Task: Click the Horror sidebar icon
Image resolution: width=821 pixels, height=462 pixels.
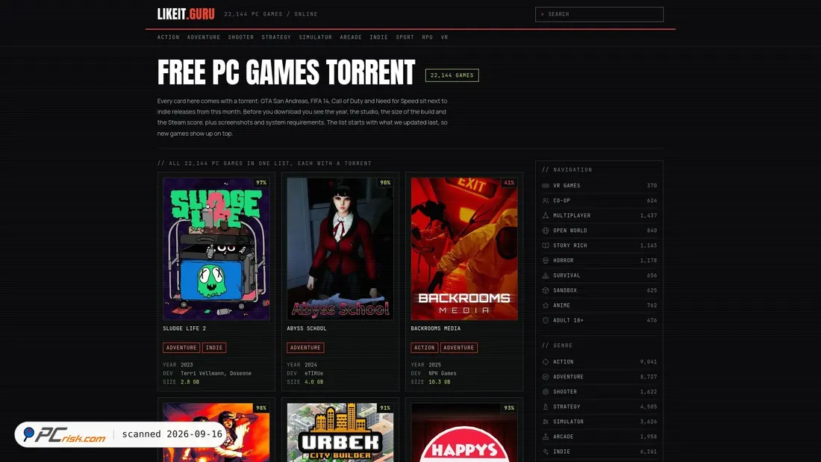Action: click(x=546, y=260)
